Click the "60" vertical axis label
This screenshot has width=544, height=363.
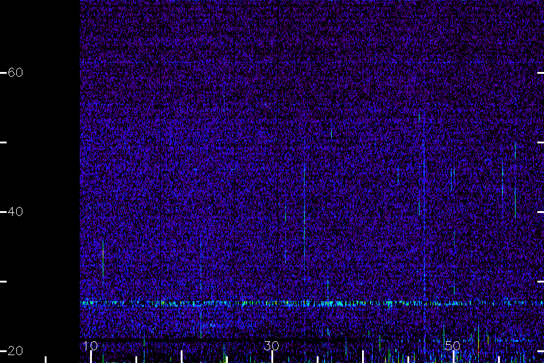[x=15, y=72]
